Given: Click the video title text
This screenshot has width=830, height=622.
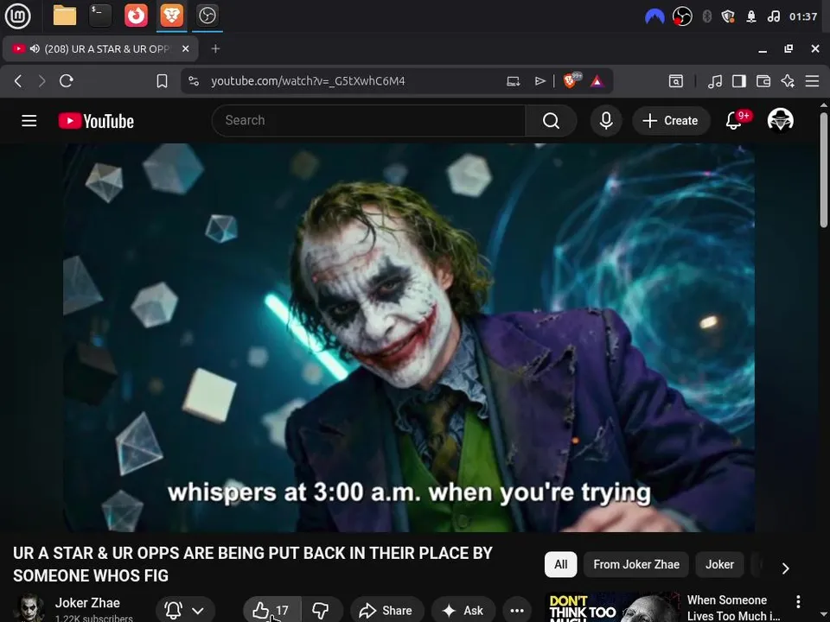Looking at the screenshot, I should tap(252, 564).
